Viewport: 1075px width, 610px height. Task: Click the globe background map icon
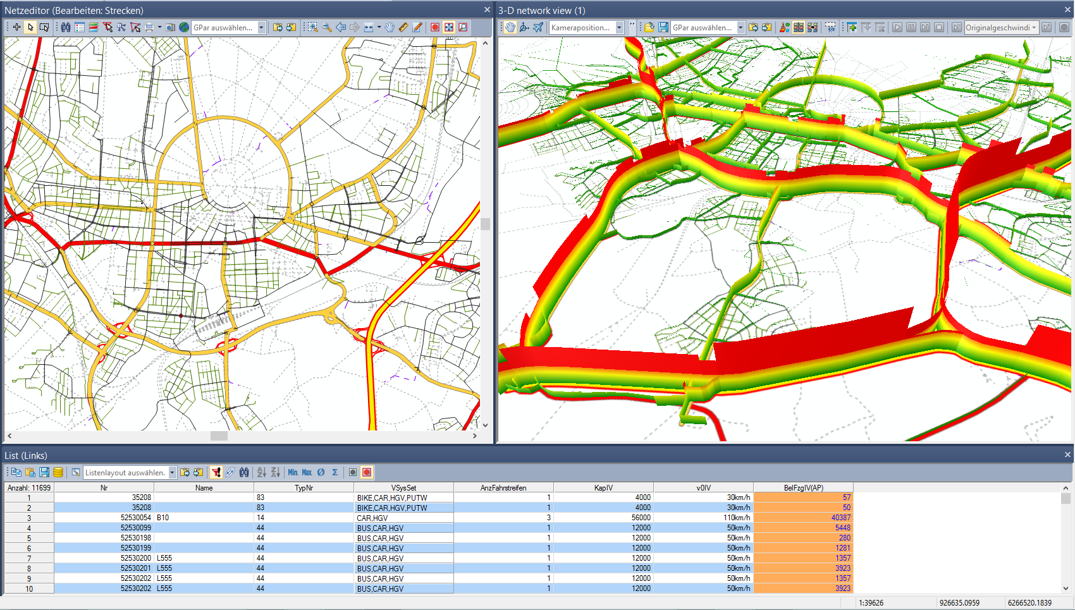click(184, 27)
